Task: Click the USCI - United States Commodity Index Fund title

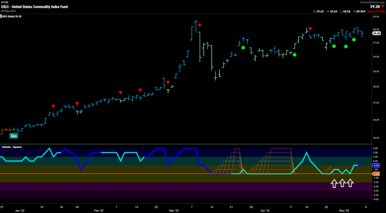Action: click(34, 7)
